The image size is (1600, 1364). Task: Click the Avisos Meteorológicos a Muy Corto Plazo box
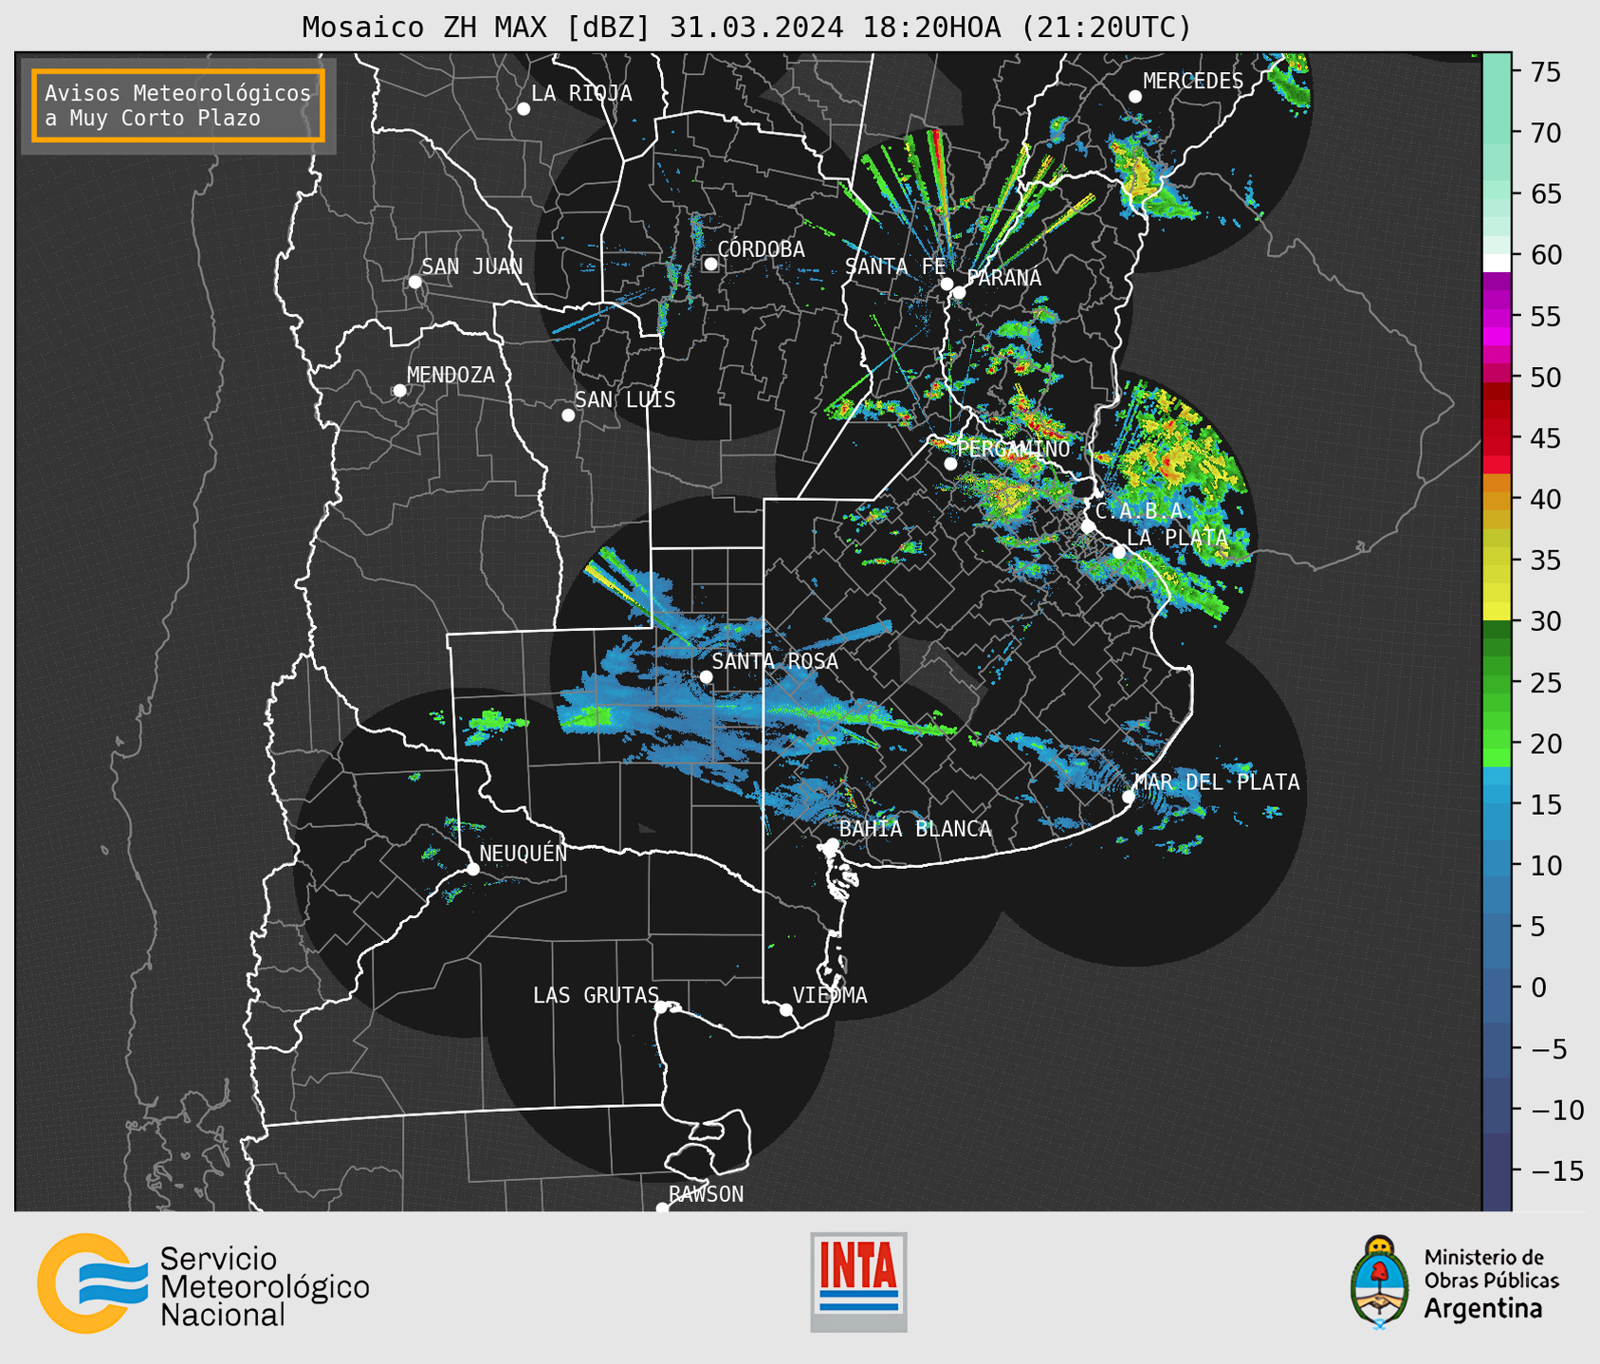coord(178,105)
